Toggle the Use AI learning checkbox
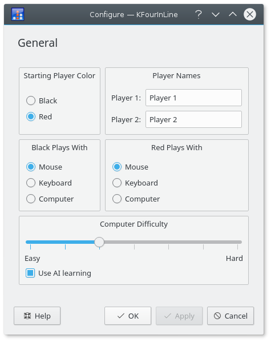Viewport: 271px width, 342px height. [58, 273]
